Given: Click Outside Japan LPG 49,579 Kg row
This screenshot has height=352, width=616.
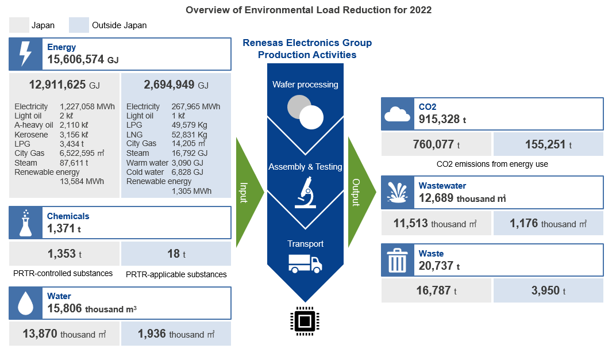Looking at the screenshot, I should click(167, 125).
